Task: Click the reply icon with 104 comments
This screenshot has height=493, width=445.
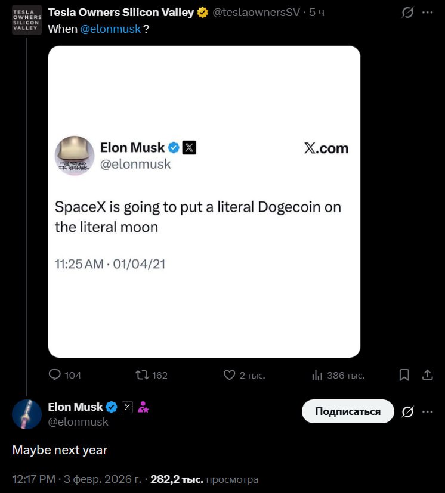Action: [x=55, y=375]
